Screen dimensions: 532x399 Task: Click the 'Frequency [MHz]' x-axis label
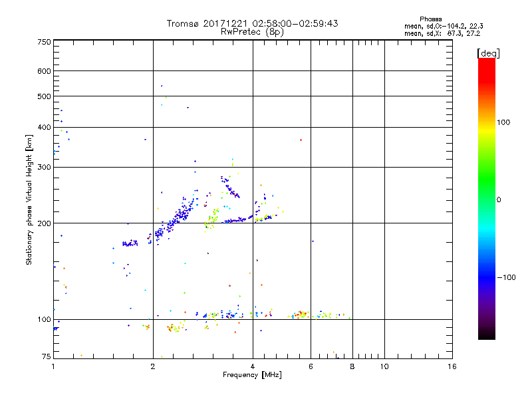[x=252, y=375]
